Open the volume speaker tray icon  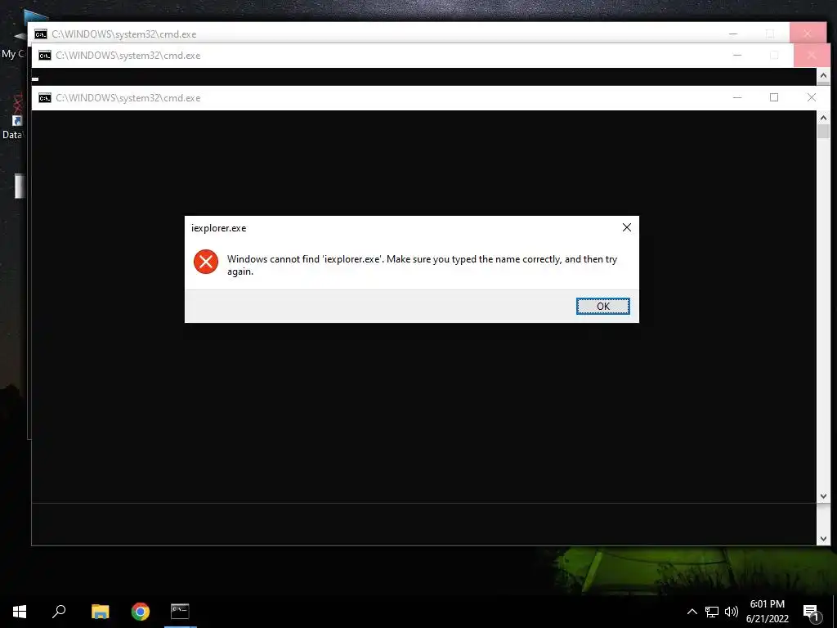click(x=732, y=612)
